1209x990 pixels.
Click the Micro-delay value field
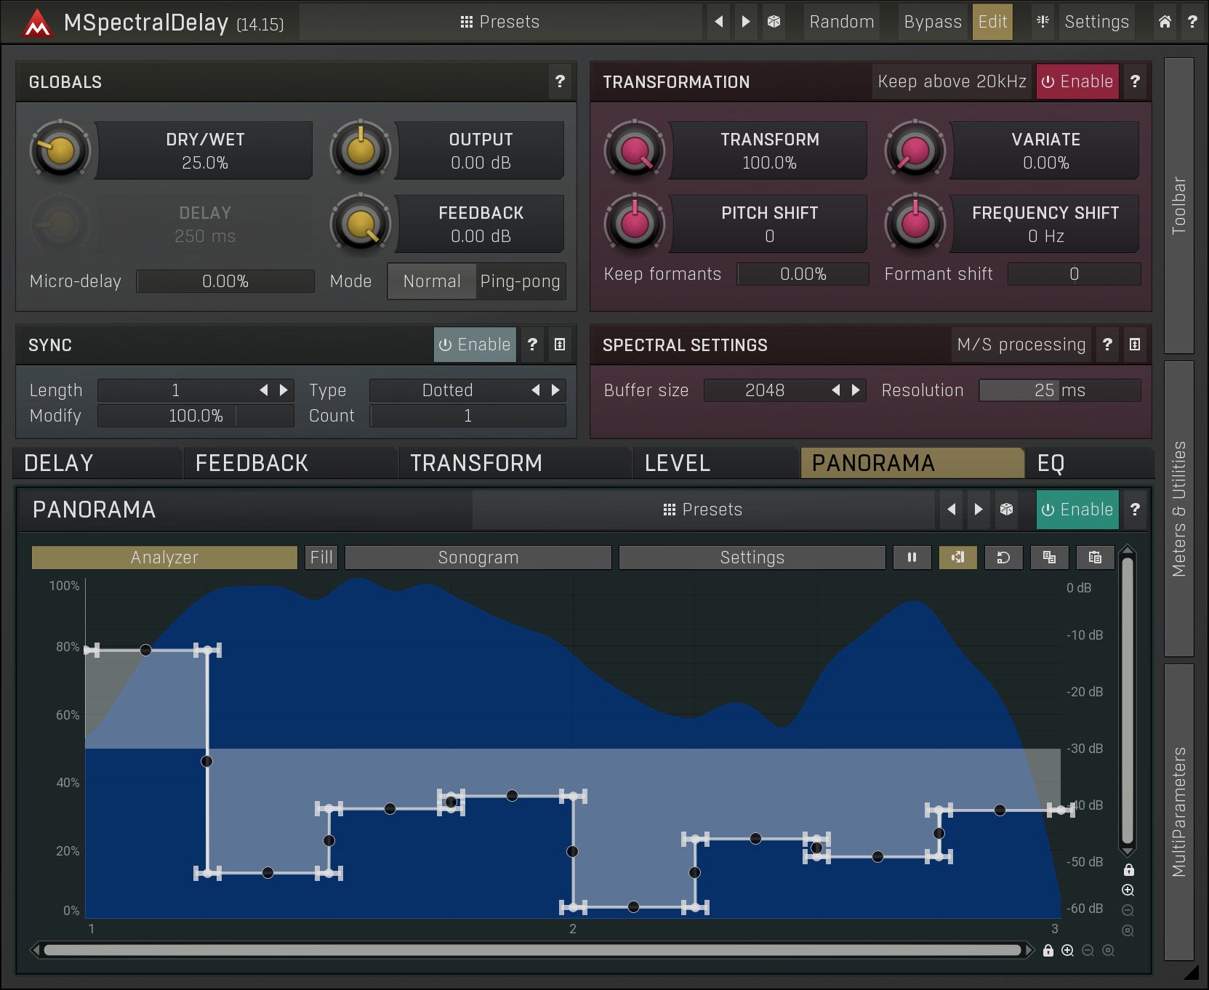point(225,281)
